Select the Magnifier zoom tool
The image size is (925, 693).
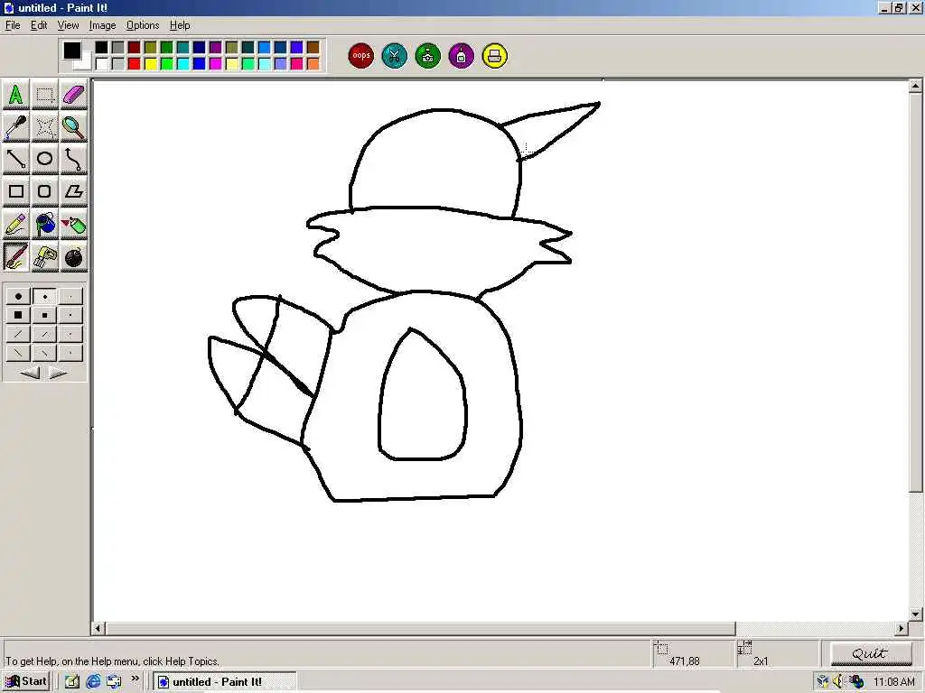(74, 126)
